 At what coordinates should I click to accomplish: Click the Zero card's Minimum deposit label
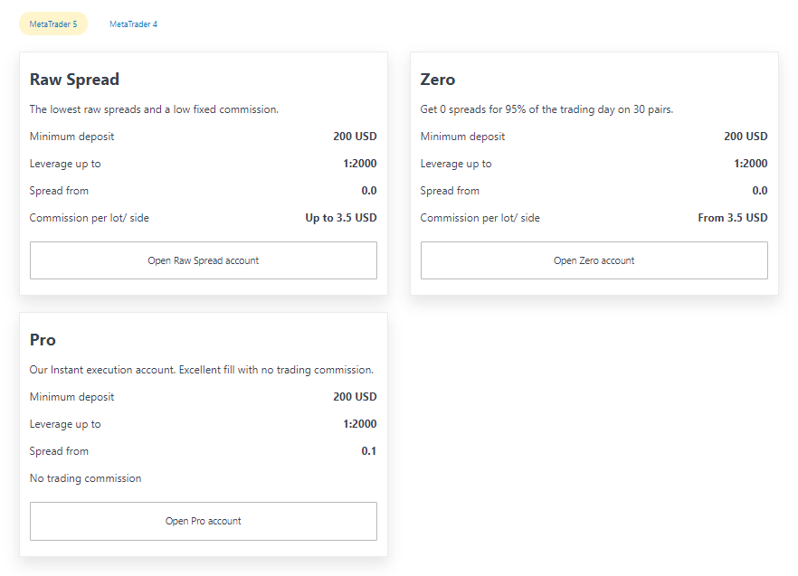click(462, 137)
